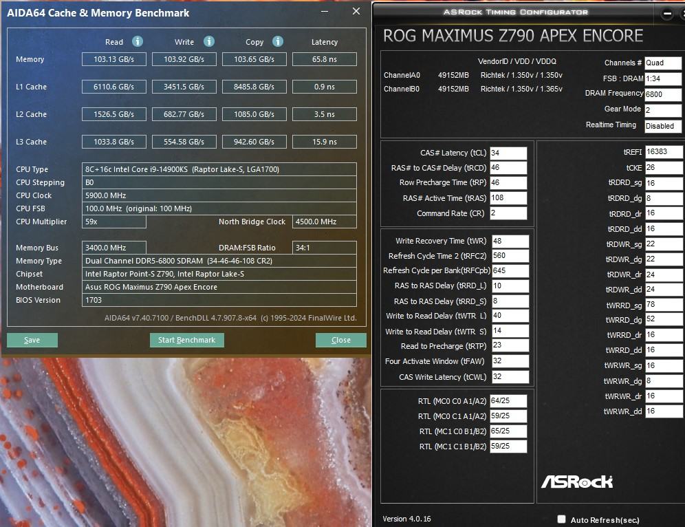
Task: Click the Memory Copy value 103.65 GB/s
Action: click(254, 59)
